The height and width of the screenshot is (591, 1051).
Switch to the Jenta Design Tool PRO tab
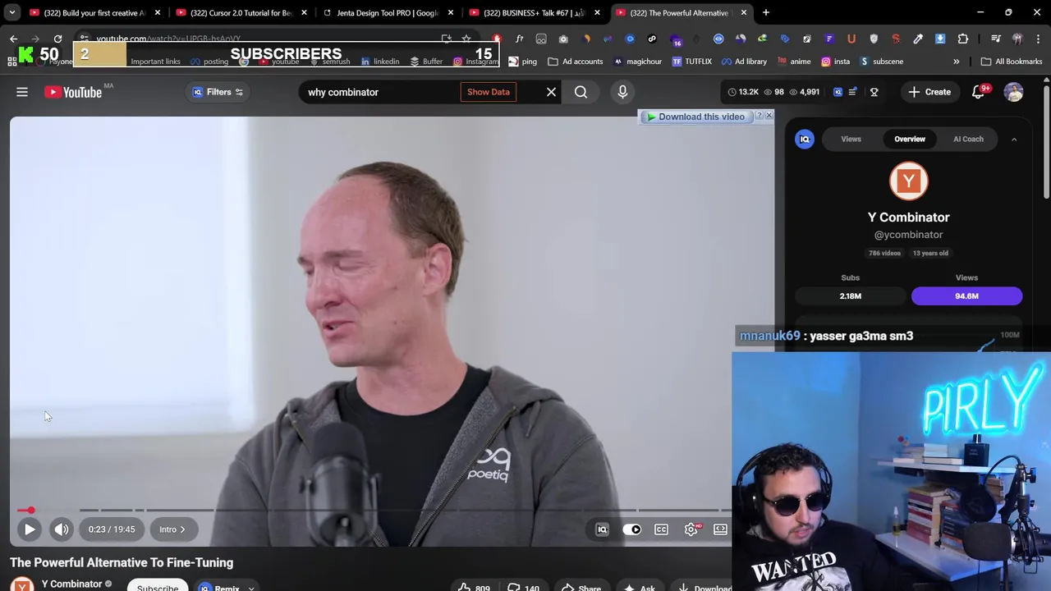386,13
